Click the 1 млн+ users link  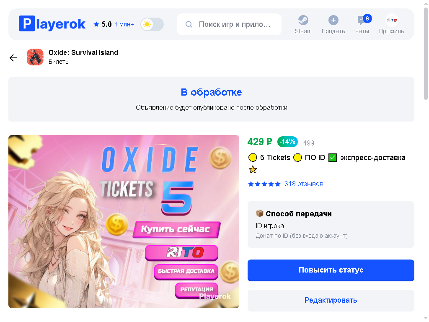tap(124, 25)
